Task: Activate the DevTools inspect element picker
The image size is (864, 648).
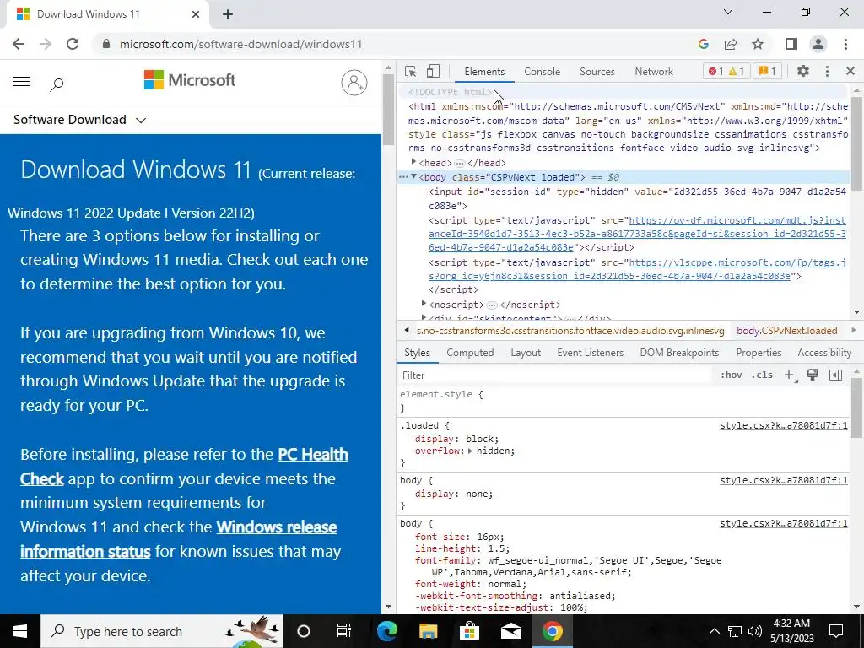Action: [x=410, y=71]
